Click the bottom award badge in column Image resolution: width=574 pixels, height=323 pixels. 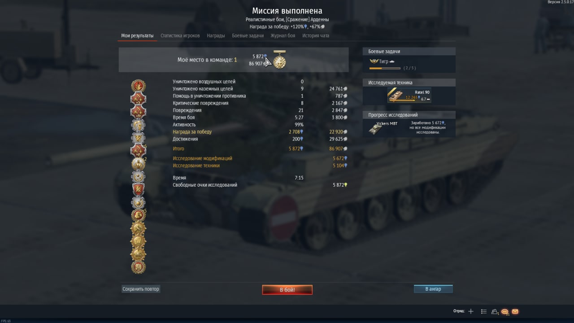pyautogui.click(x=138, y=267)
